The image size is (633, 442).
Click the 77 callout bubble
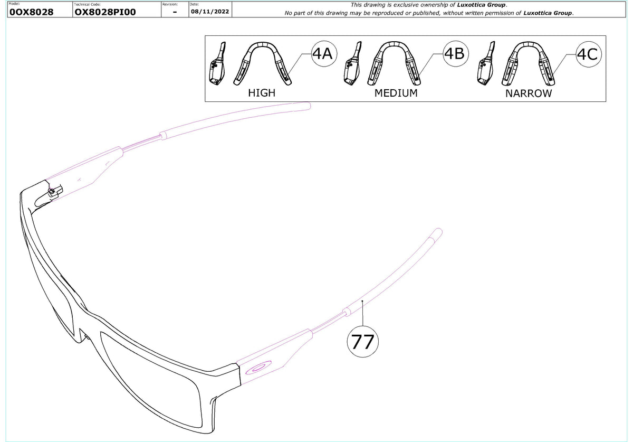362,342
